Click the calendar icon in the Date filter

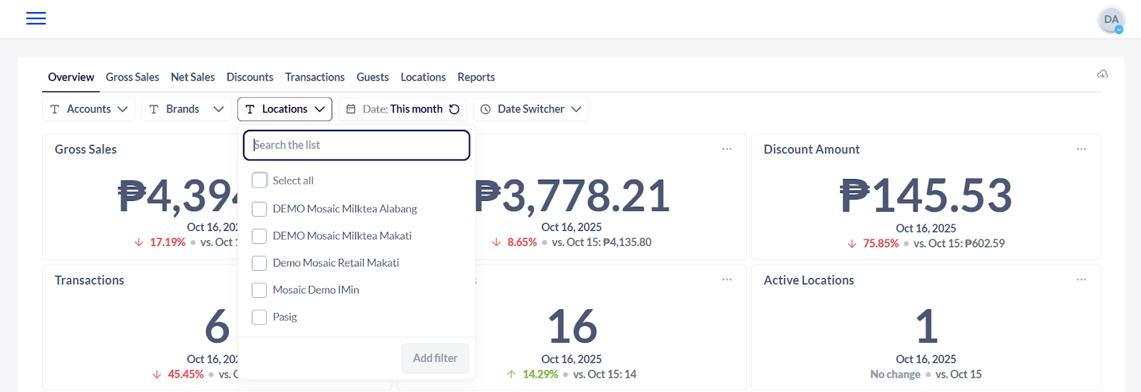pos(351,109)
